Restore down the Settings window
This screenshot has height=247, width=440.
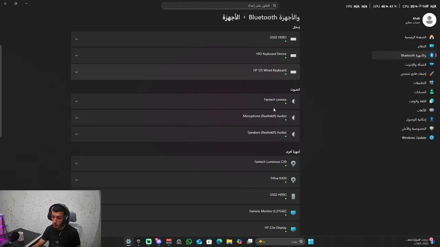tap(16, 3)
